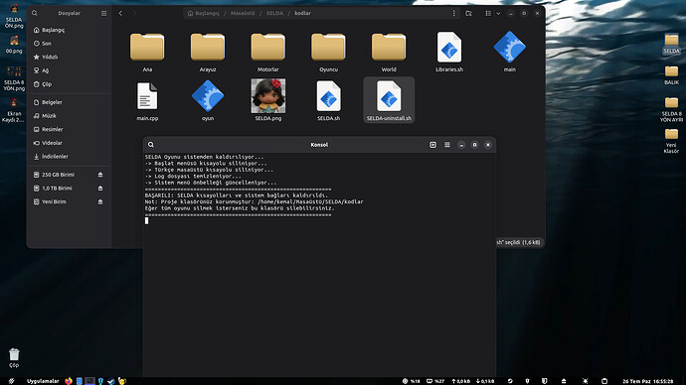Click the brightness icon in the panel
The height and width of the screenshot is (385, 686).
586,381
